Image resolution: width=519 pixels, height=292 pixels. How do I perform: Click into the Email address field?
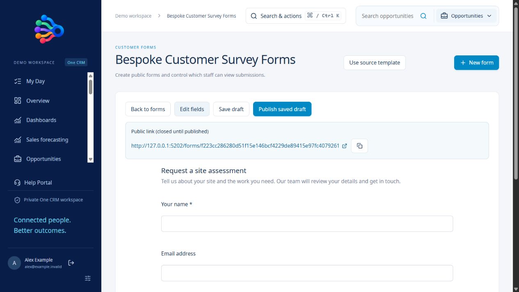pos(307,273)
